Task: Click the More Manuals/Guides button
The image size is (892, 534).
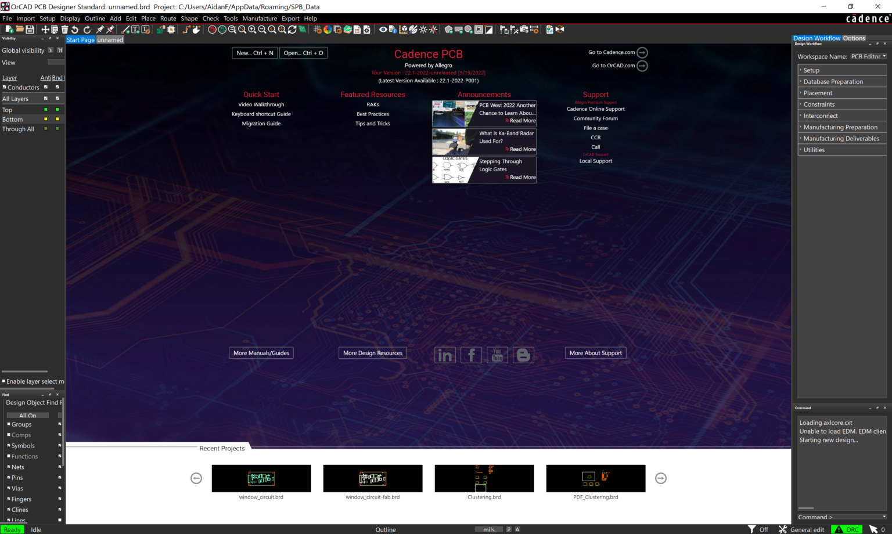Action: pos(261,353)
